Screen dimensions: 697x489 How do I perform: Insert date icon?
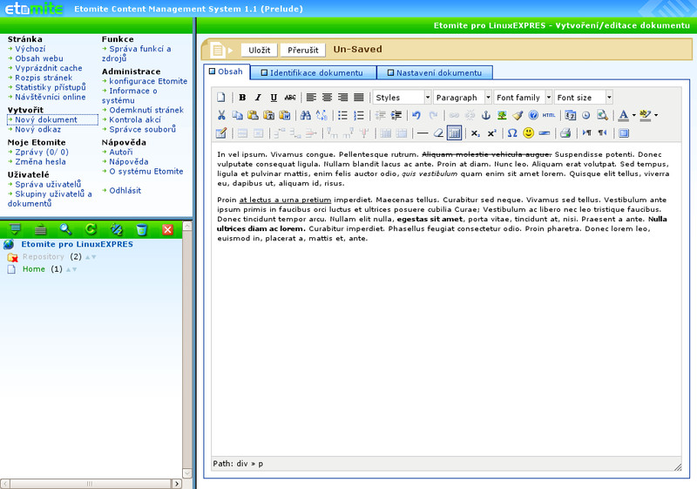pos(571,115)
